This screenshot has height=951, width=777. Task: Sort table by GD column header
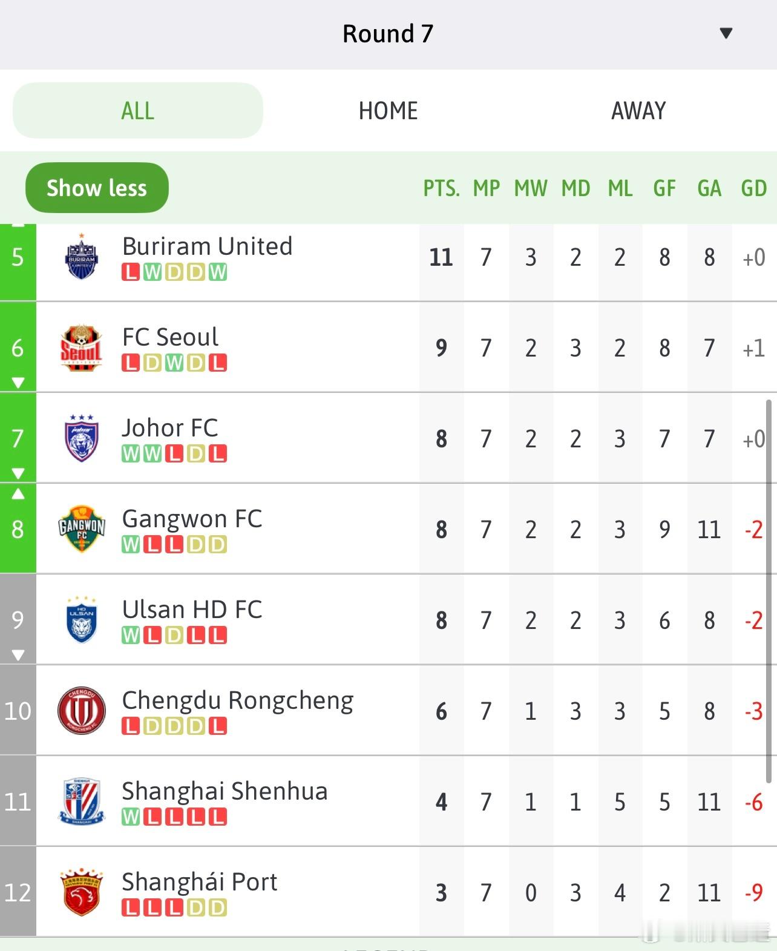753,188
